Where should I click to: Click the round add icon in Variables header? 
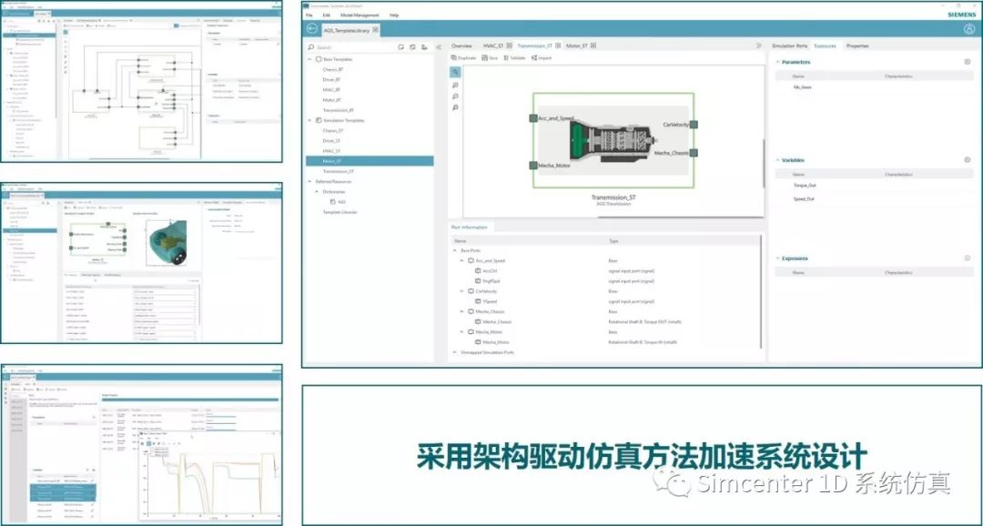click(x=968, y=160)
